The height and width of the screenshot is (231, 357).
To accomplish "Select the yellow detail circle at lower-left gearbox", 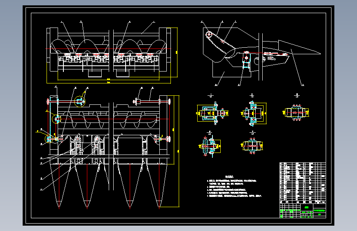I will [x=49, y=139].
